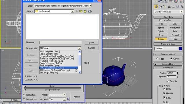The width and height of the screenshot is (185, 104).
Task: Choose OpenEXR Image File format
Action: (59, 63)
